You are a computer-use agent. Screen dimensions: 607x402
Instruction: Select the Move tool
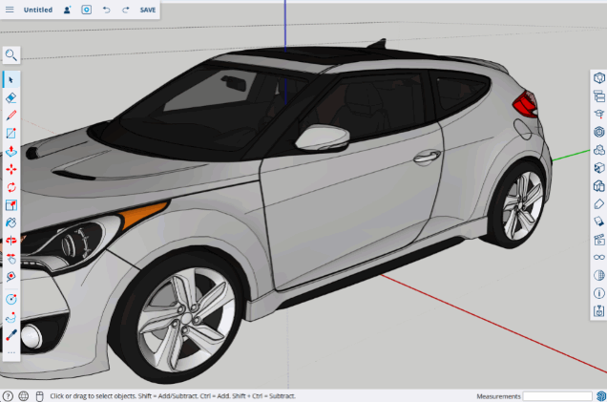(x=11, y=169)
